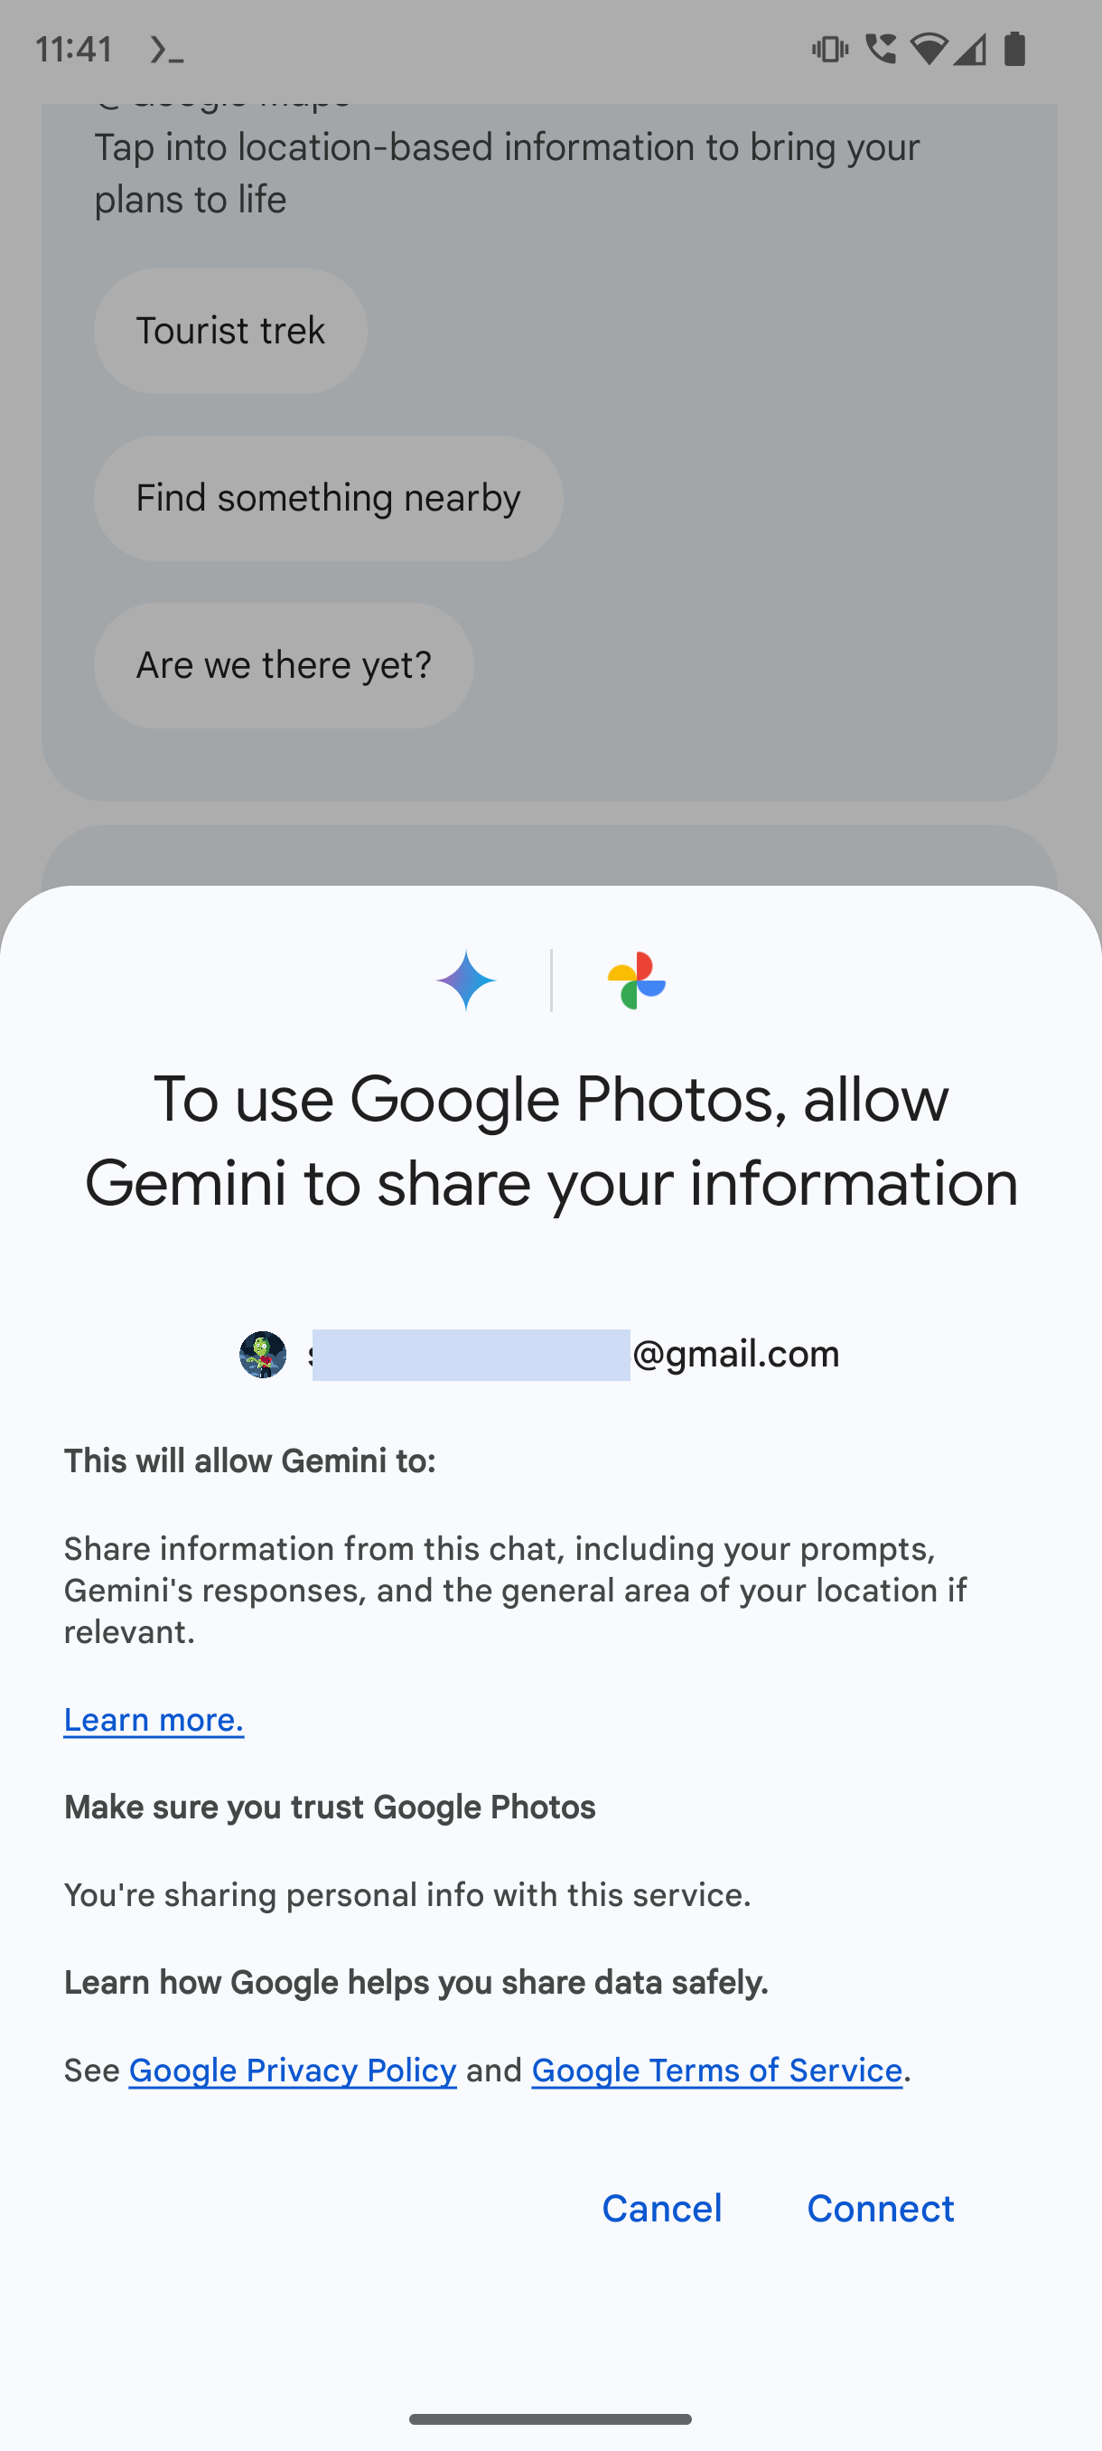Tap the battery status icon
Screen dimensions: 1102x2451
click(x=1014, y=49)
